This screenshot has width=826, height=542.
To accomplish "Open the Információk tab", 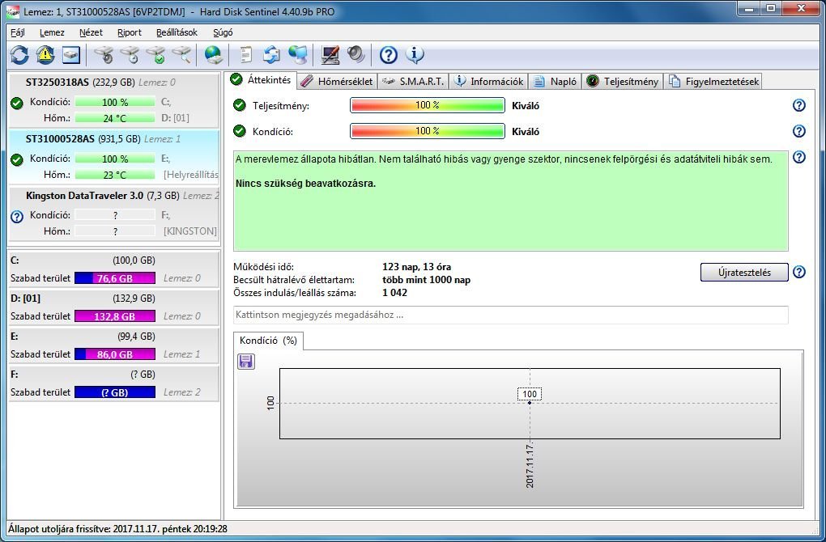I will pos(489,82).
